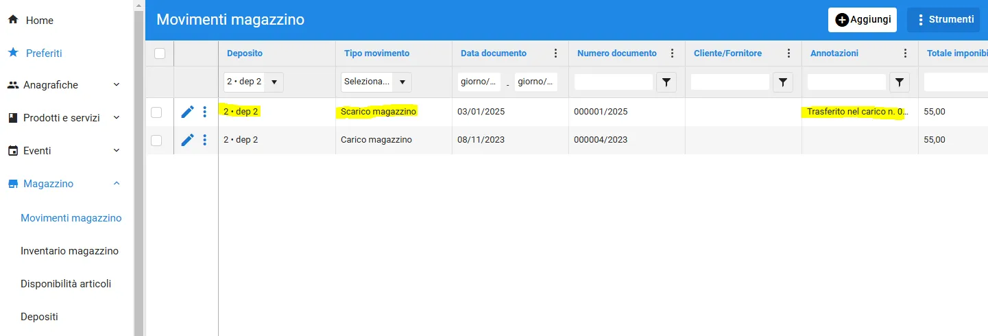The image size is (988, 336).
Task: Open Inventario magazzino page
Action: point(69,251)
